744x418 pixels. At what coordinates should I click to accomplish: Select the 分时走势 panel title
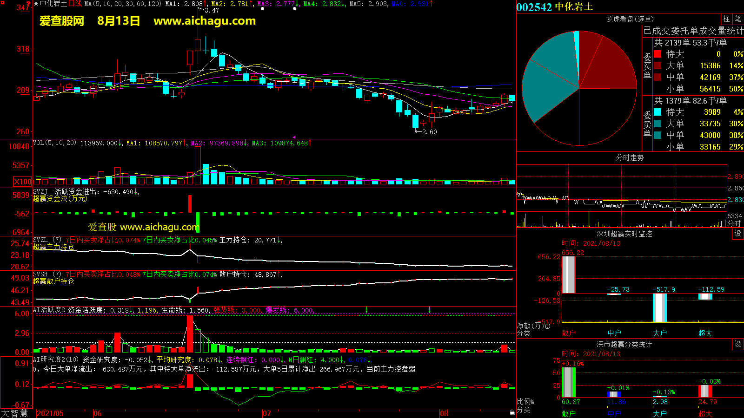(x=630, y=158)
